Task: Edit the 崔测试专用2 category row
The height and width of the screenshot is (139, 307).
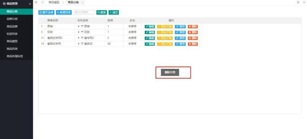Action: [150, 38]
